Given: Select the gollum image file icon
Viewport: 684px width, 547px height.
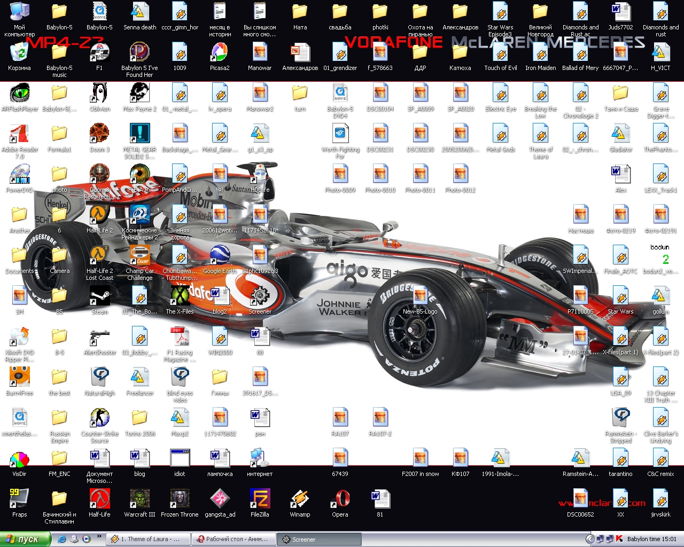Looking at the screenshot, I should [660, 300].
